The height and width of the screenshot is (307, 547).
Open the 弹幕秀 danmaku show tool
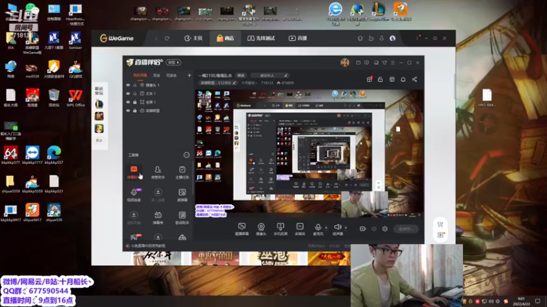pyautogui.click(x=158, y=218)
